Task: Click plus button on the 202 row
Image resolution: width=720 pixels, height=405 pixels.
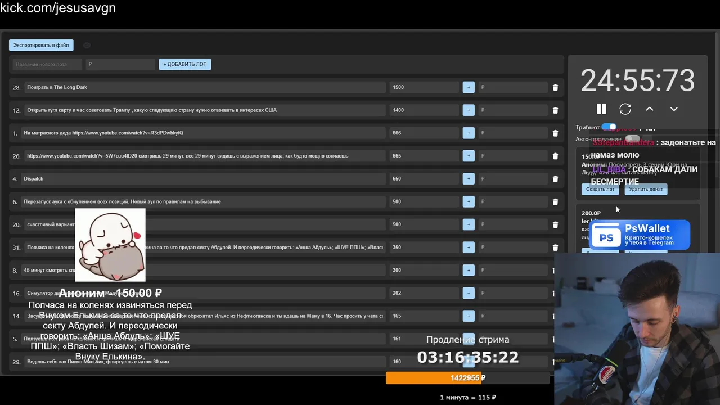Action: [469, 293]
